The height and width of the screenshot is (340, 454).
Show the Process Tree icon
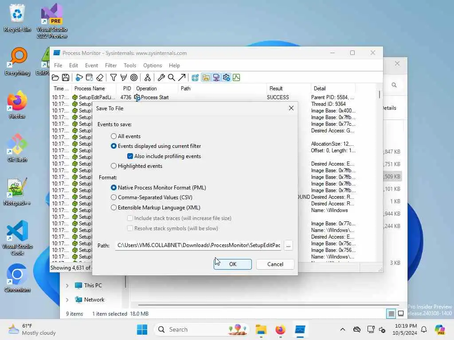coord(147,77)
